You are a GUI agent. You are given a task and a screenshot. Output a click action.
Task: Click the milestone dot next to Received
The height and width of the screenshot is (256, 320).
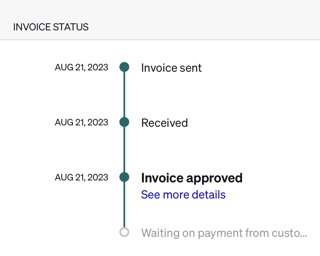click(124, 122)
